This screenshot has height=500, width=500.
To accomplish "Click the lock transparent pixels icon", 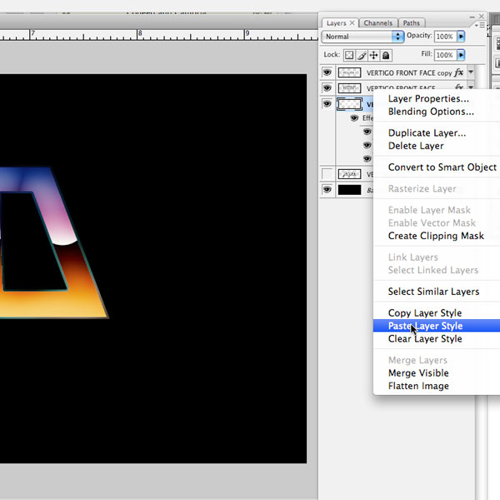I will click(350, 55).
